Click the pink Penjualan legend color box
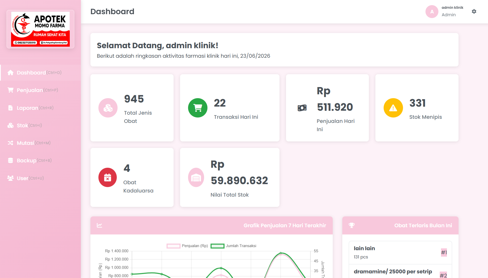Image resolution: width=488 pixels, height=278 pixels. point(173,246)
